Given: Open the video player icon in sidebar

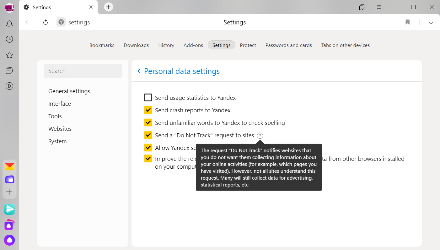Looking at the screenshot, I should click(x=9, y=86).
